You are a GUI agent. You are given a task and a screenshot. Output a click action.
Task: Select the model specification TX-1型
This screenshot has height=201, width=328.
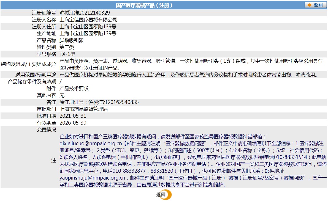pyautogui.click(x=67, y=54)
